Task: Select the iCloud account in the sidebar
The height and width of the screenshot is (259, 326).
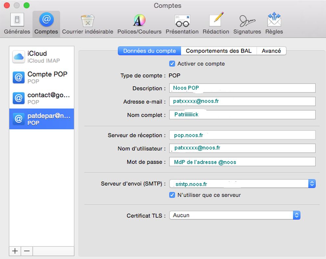Action: click(41, 57)
